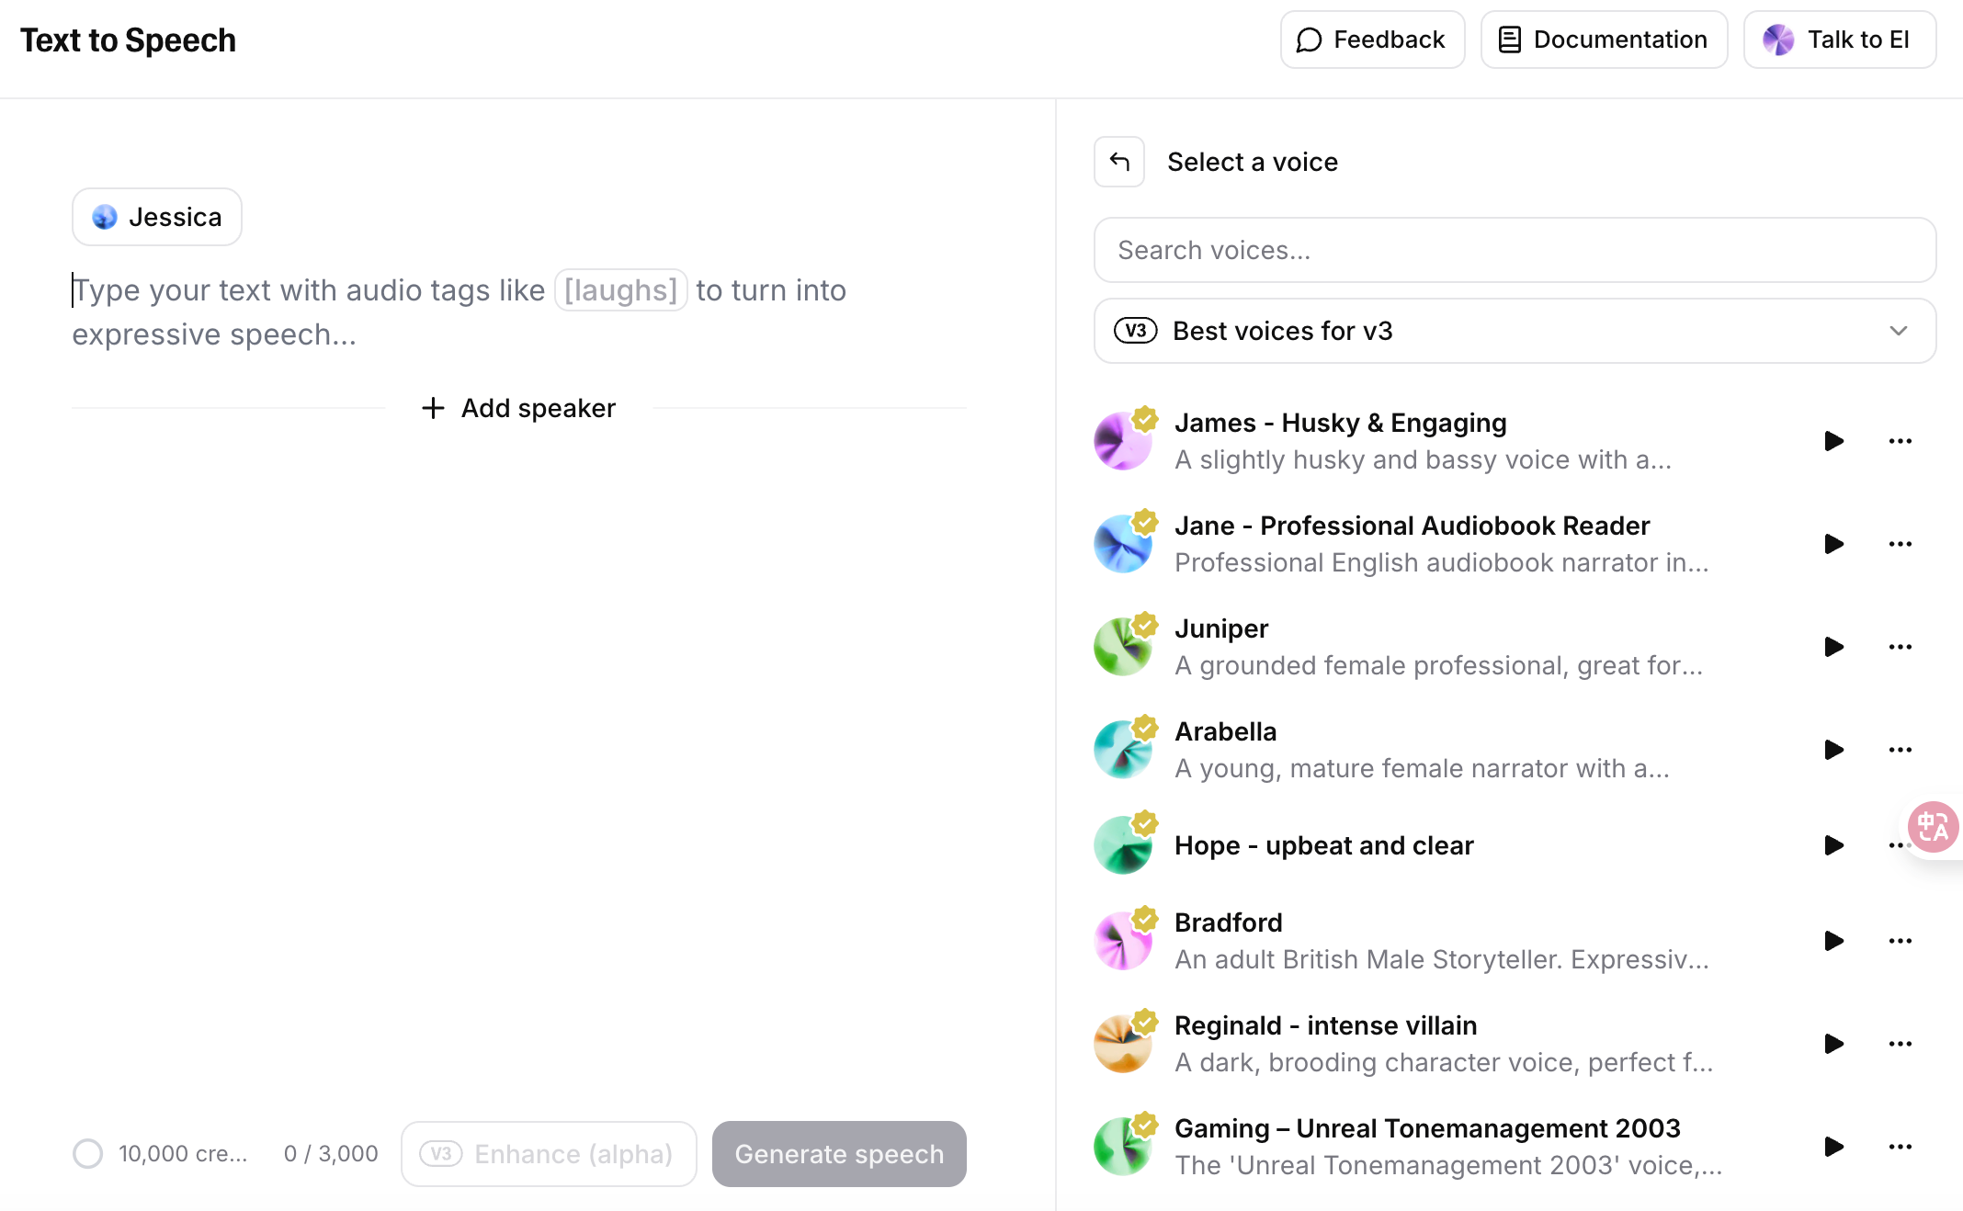This screenshot has width=1963, height=1211.
Task: Open the Documentation link
Action: click(x=1604, y=40)
